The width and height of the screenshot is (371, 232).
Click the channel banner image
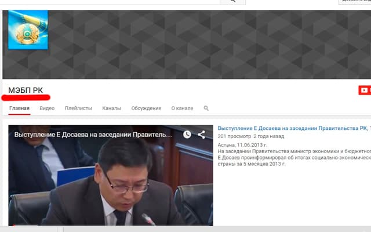(x=187, y=45)
